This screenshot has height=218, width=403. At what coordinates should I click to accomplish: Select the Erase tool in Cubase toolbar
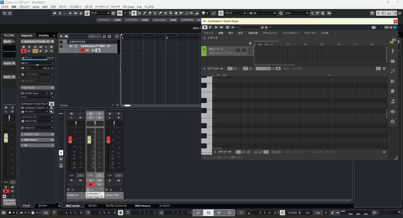pyautogui.click(x=150, y=13)
